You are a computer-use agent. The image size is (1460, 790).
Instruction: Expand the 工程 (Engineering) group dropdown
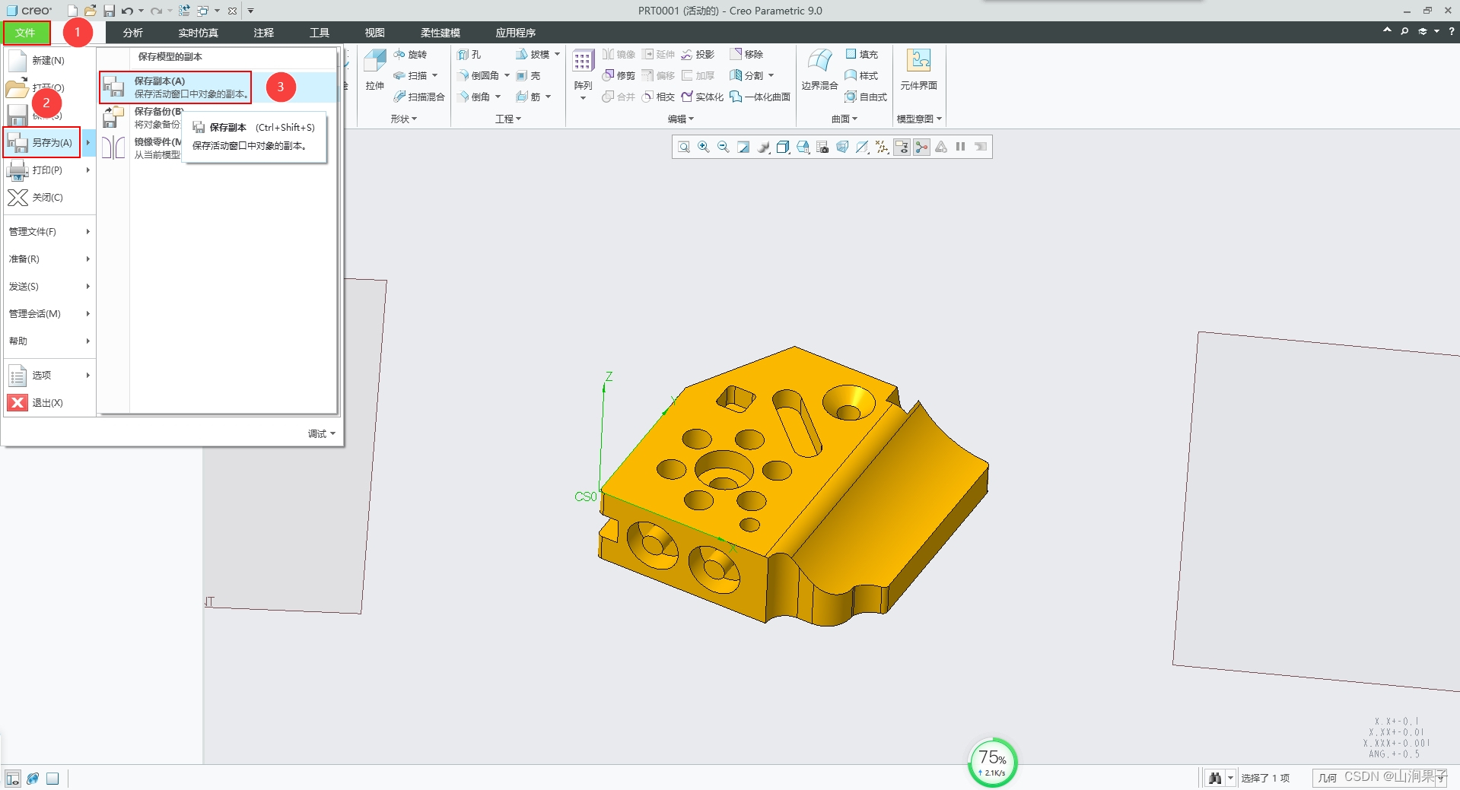[507, 119]
